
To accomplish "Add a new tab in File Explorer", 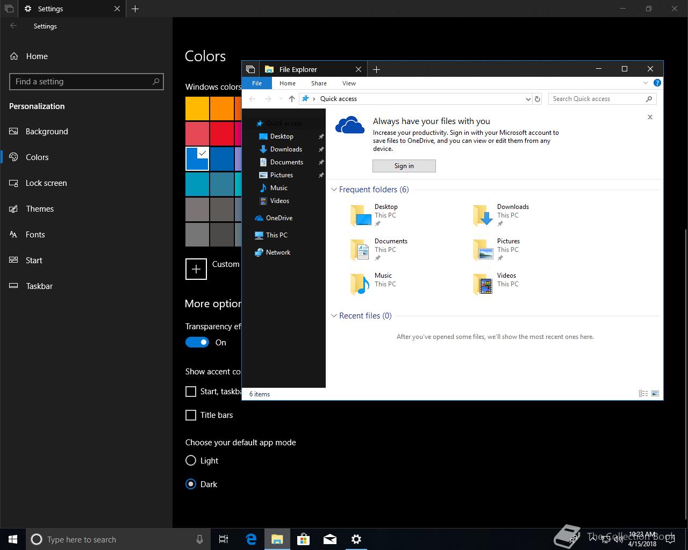I will click(377, 69).
